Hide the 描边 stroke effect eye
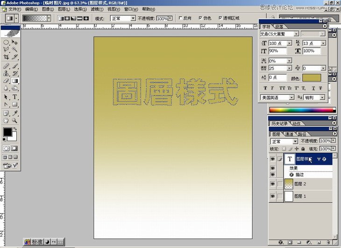The width and height of the screenshot is (341, 248). (272, 174)
